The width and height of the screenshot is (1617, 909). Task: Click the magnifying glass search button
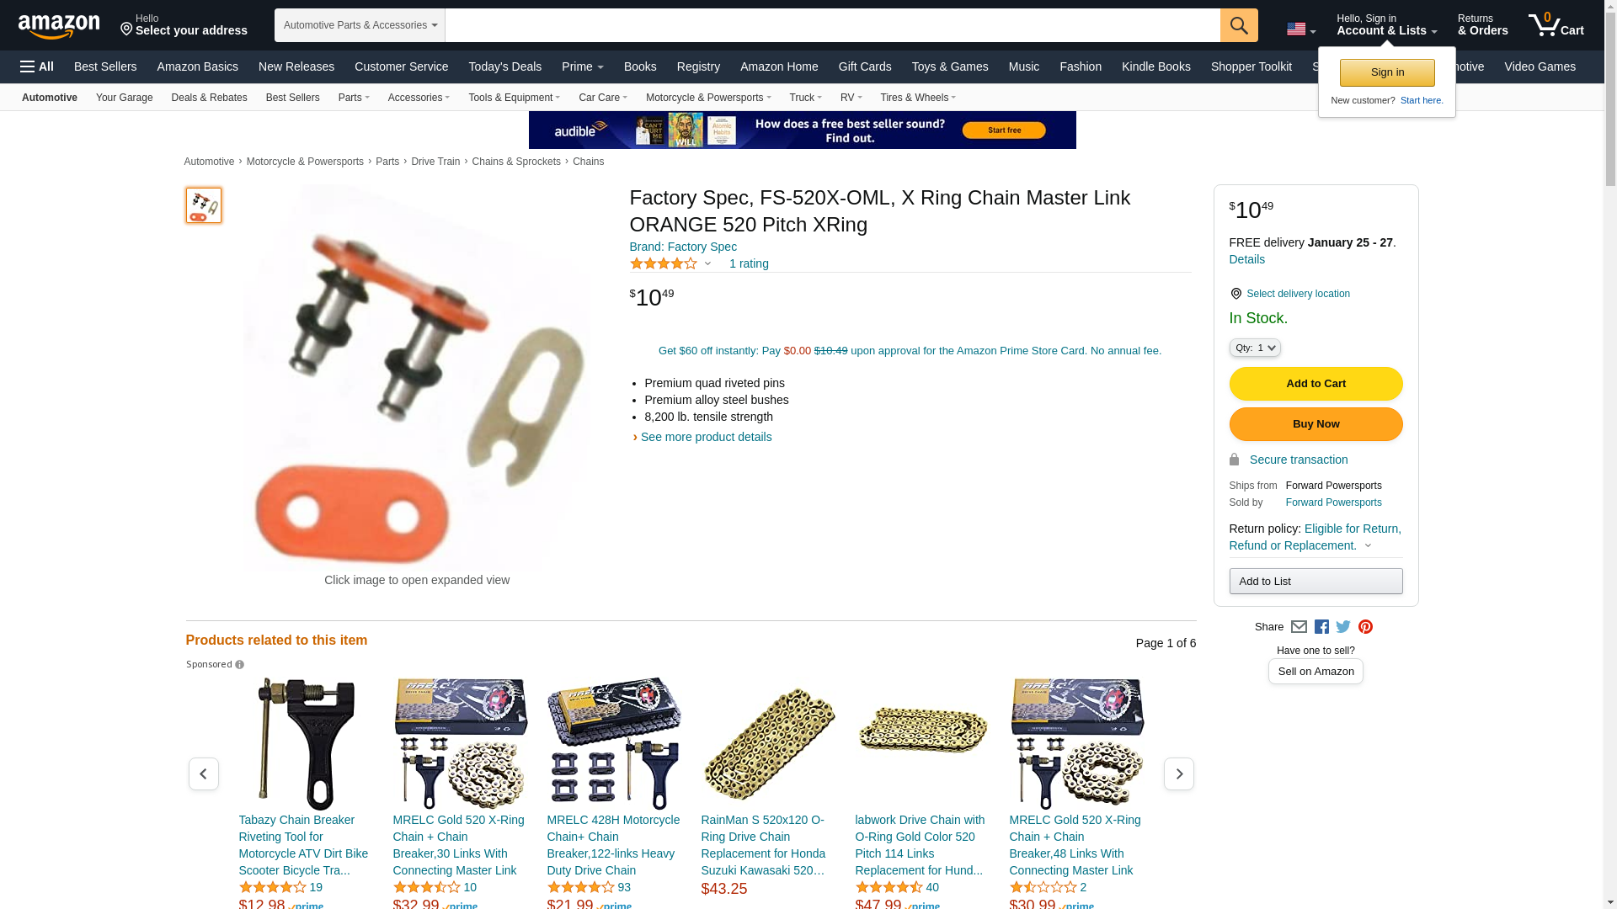1239,25
